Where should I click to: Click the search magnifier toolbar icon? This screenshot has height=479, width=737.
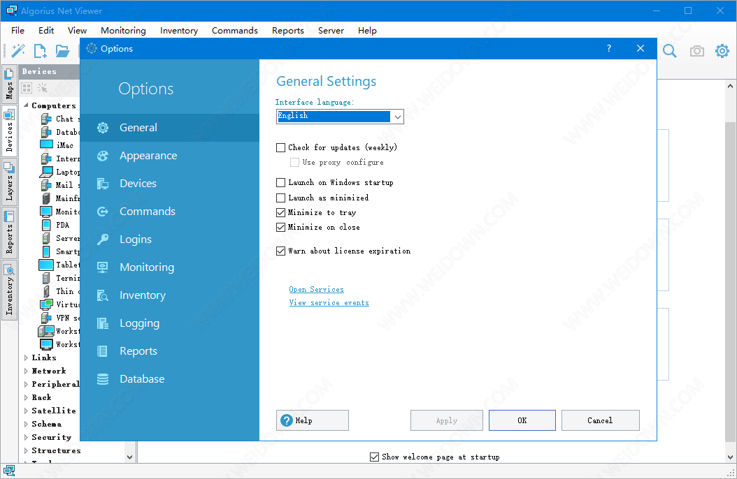coord(669,51)
